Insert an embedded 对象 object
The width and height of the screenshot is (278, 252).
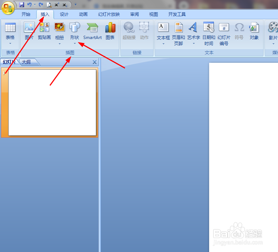click(254, 31)
